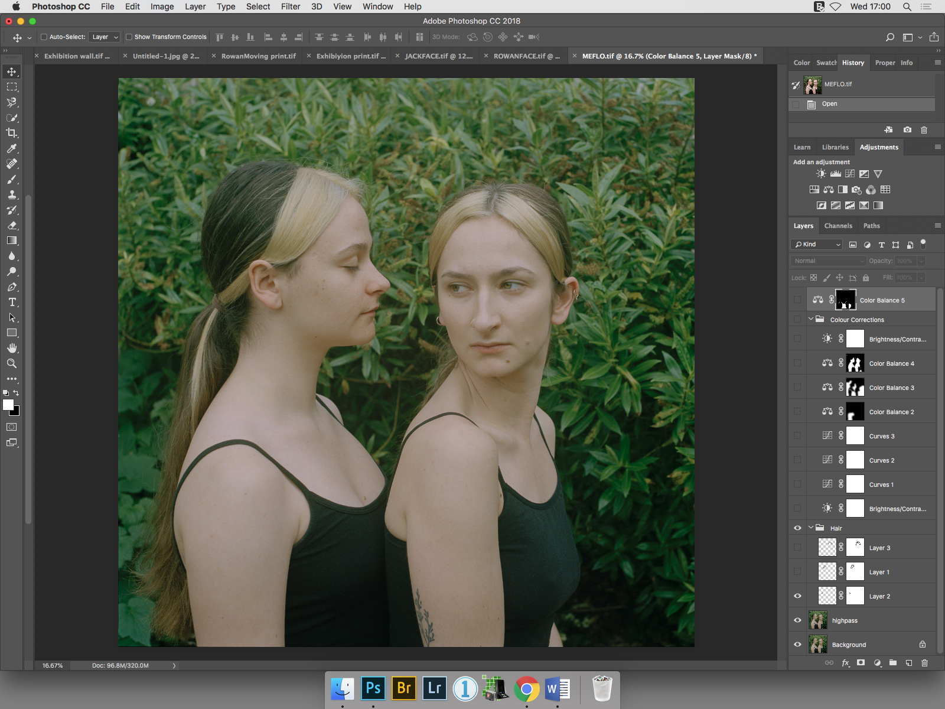Select the Eyedropper tool
The image size is (945, 709).
coord(12,148)
